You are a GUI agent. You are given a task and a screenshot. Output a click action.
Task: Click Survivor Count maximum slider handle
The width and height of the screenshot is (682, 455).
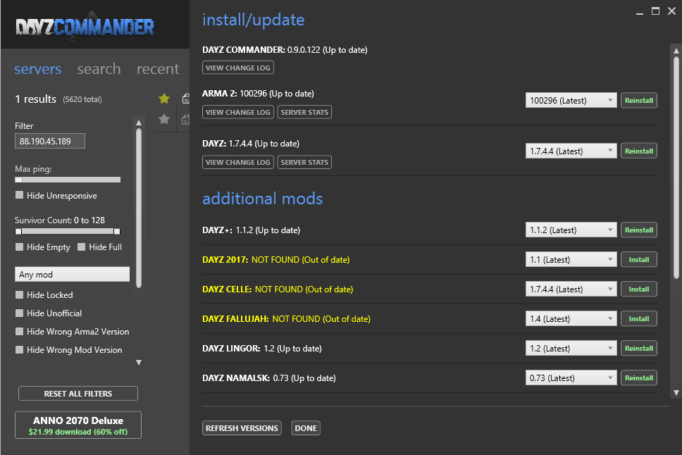pyautogui.click(x=116, y=232)
